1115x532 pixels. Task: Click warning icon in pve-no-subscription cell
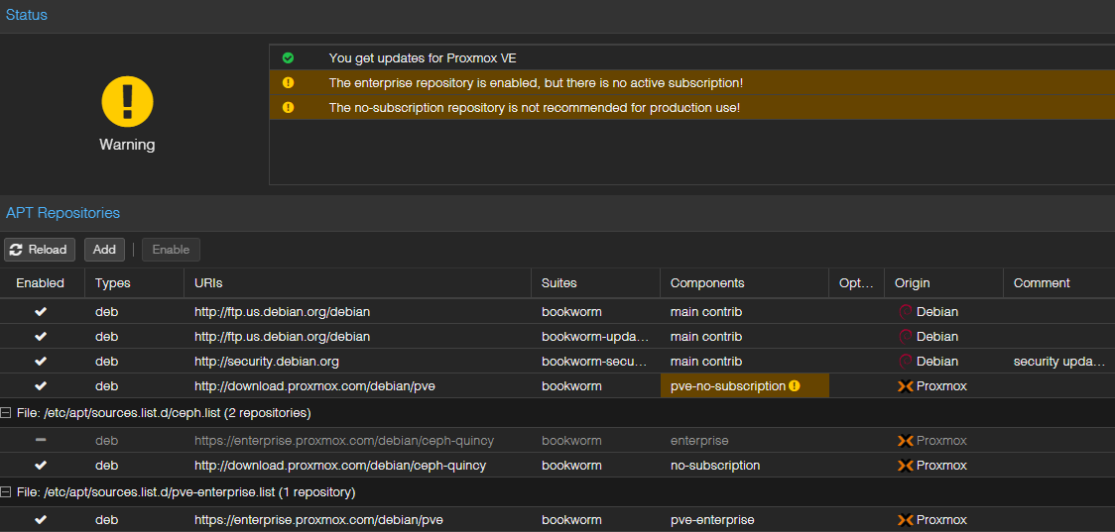[x=795, y=385]
